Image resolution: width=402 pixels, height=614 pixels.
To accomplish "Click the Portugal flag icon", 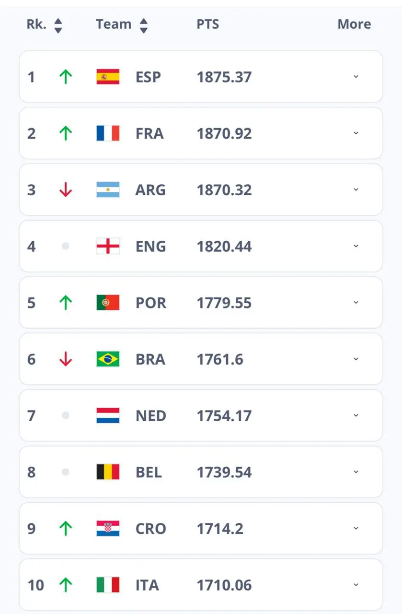I will pos(108,303).
